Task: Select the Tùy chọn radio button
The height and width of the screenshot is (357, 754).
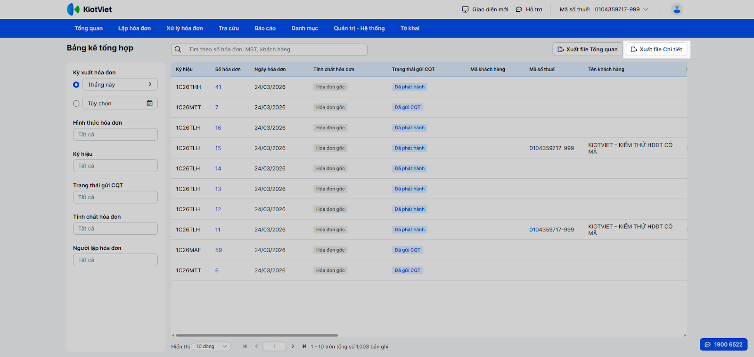Action: pyautogui.click(x=76, y=103)
